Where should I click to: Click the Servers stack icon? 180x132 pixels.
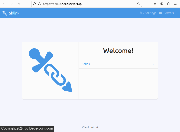(161, 13)
